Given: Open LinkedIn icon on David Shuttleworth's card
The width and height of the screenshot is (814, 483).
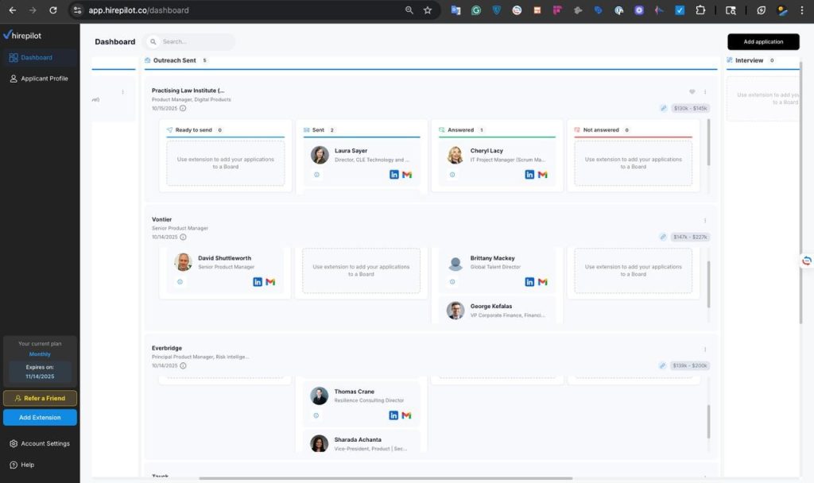Looking at the screenshot, I should click(258, 281).
